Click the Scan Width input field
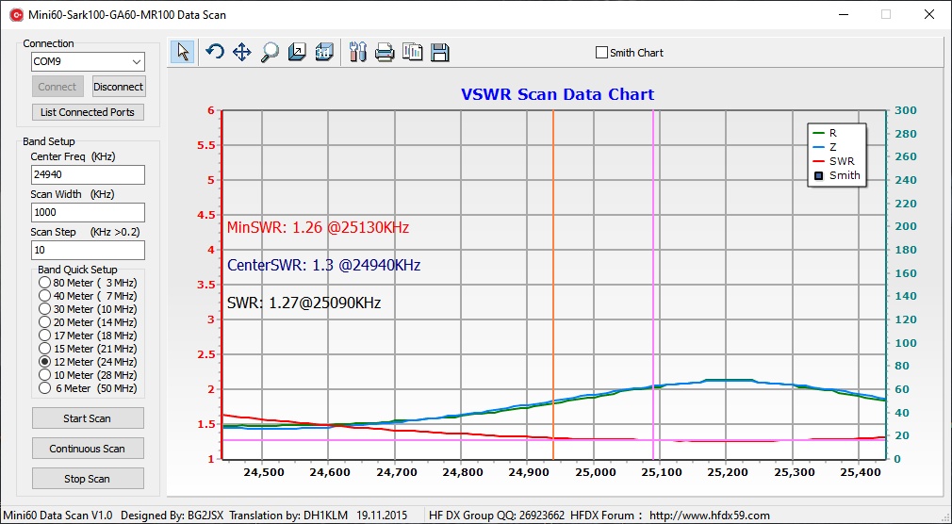Viewport: 952px width, 524px height. point(88,212)
